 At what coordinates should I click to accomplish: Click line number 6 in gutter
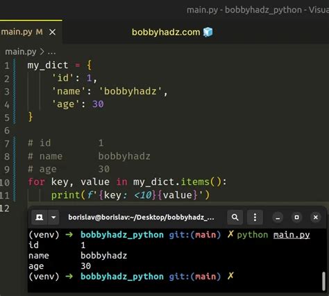coord(7,131)
